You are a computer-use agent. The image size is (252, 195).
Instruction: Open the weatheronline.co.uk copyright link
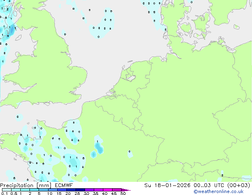(219, 191)
